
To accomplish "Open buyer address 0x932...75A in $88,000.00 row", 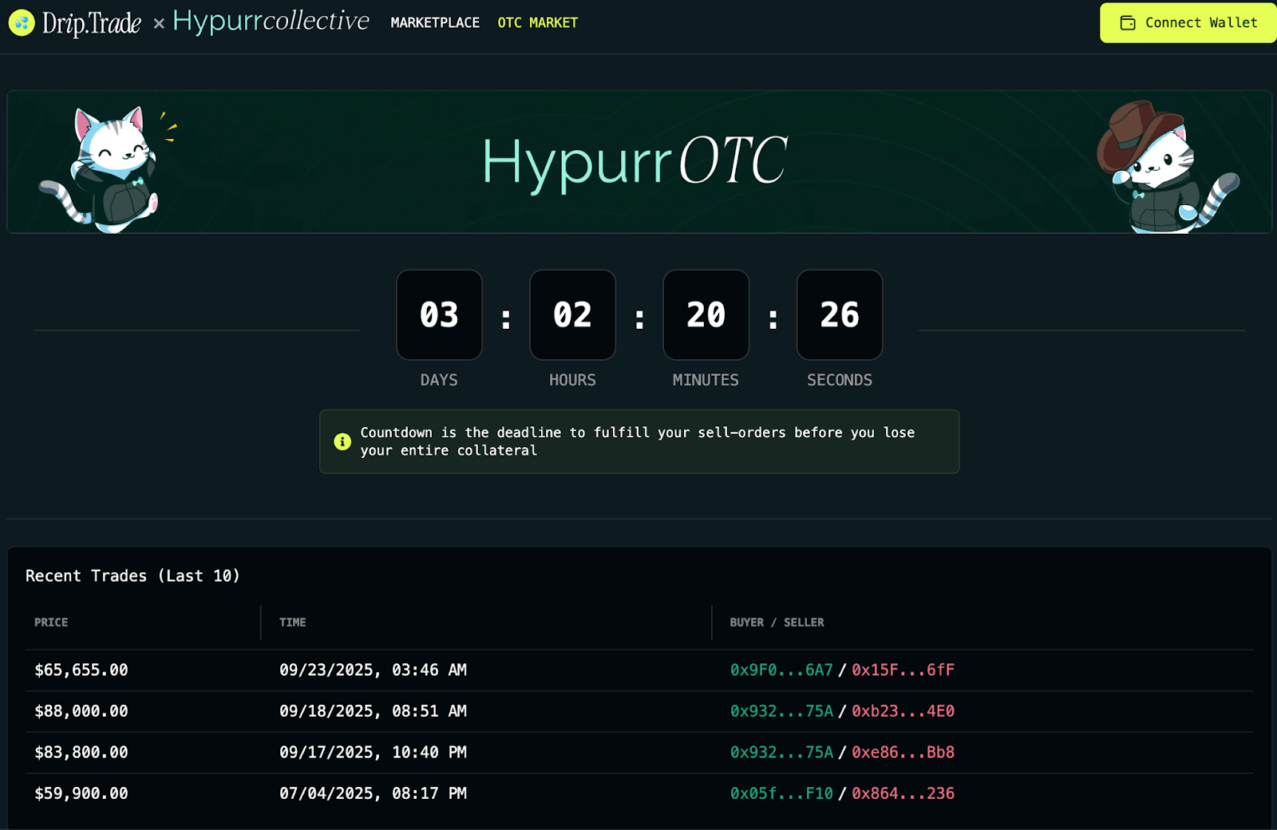I will (x=781, y=711).
